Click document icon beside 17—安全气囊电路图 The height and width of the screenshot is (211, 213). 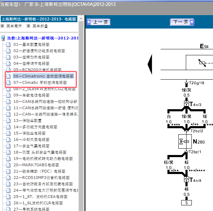tap(8, 146)
